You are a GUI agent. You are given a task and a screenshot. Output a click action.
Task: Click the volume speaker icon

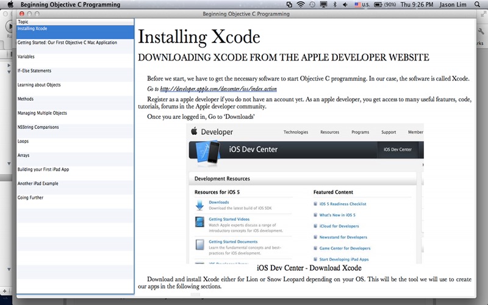click(345, 4)
